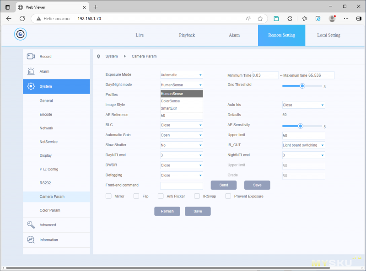
Task: Open the Exposure Mode dropdown
Action: pyautogui.click(x=182, y=75)
